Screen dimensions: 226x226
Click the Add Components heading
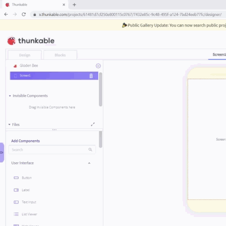[x=25, y=141]
